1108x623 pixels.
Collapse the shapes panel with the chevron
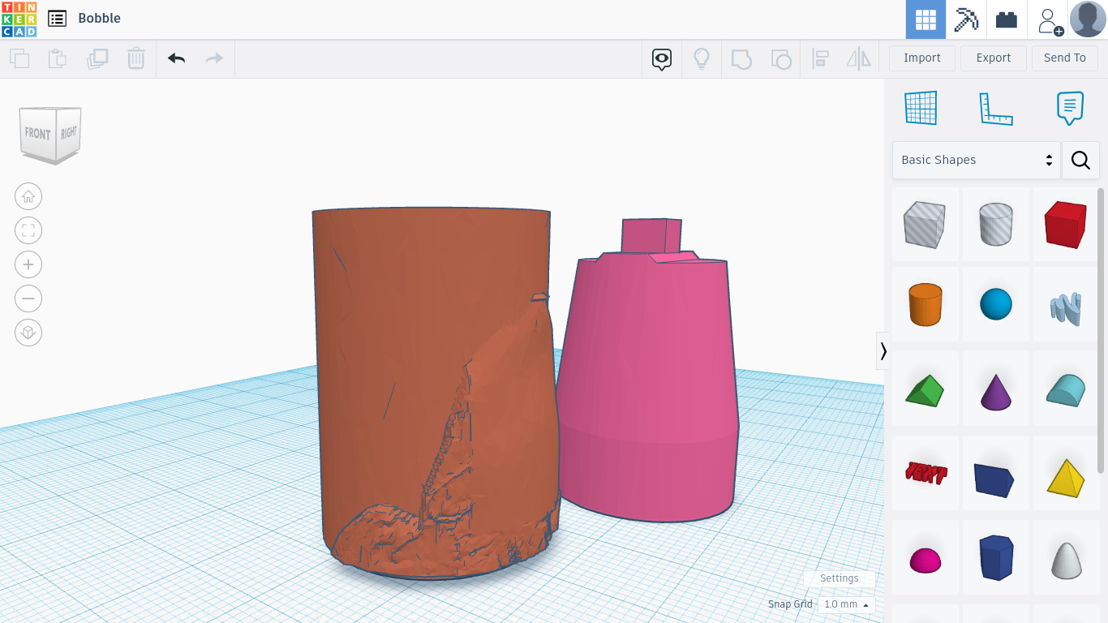tap(883, 350)
